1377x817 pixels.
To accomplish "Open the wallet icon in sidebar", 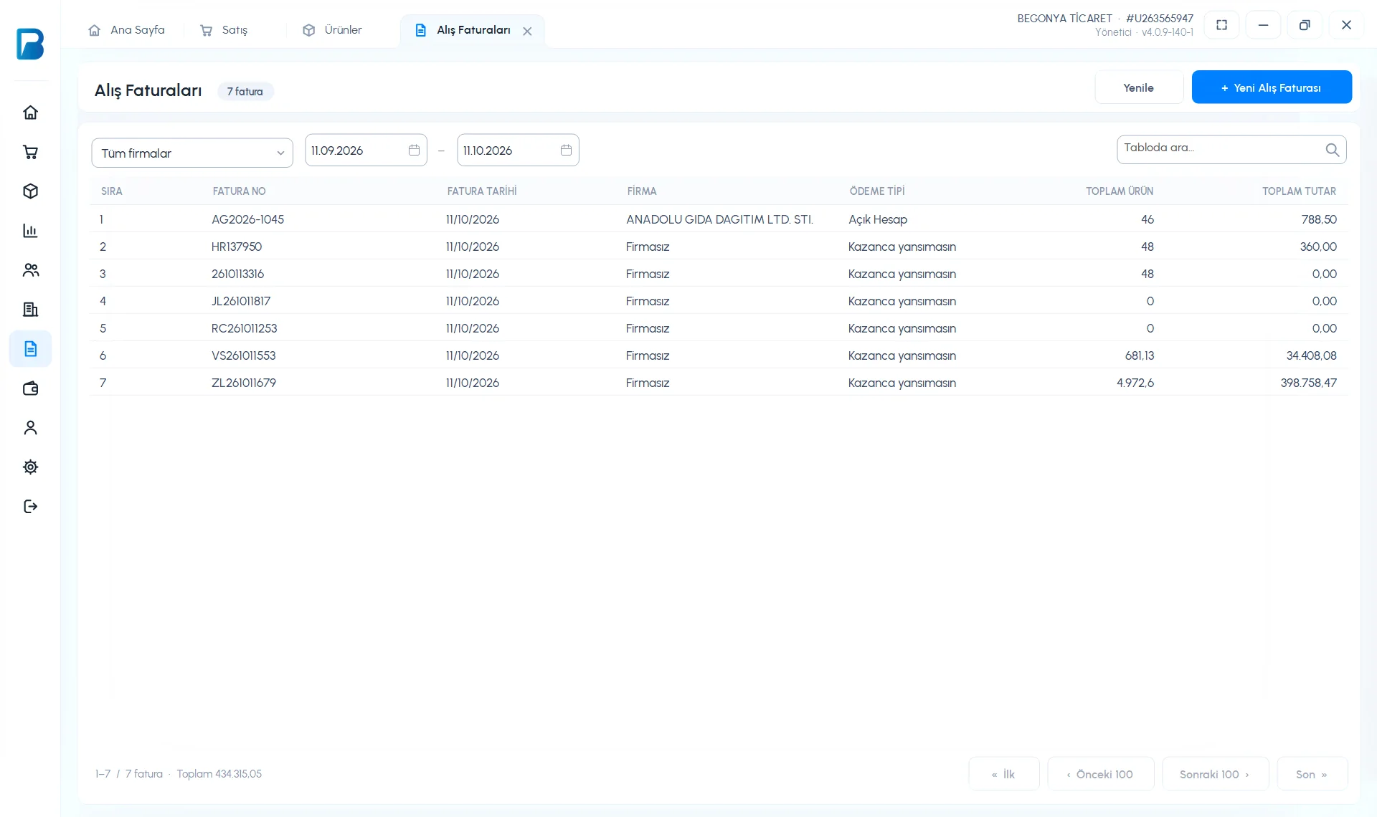I will pyautogui.click(x=30, y=388).
